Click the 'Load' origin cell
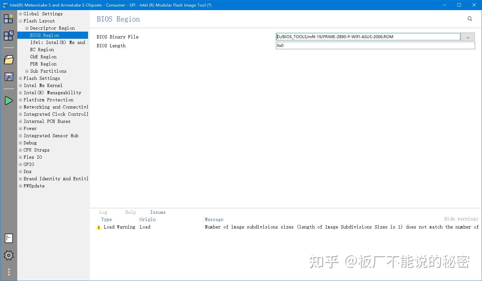 point(145,227)
